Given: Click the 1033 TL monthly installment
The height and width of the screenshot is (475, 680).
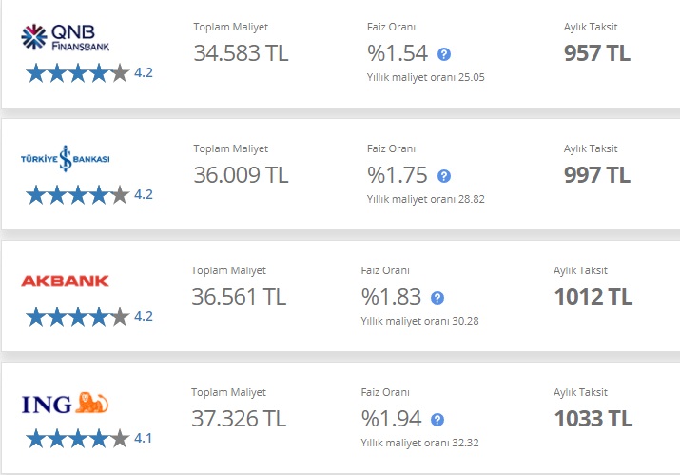Looking at the screenshot, I should point(593,419).
